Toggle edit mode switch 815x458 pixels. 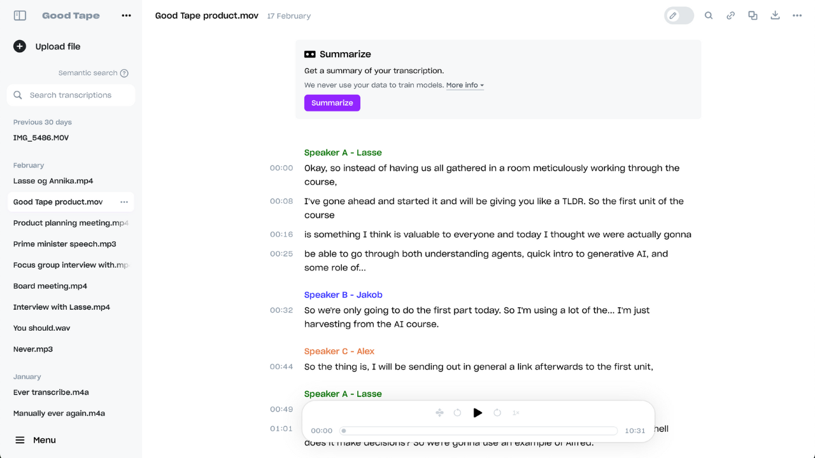coord(679,16)
